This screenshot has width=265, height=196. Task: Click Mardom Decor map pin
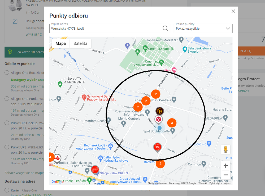(x=108, y=120)
